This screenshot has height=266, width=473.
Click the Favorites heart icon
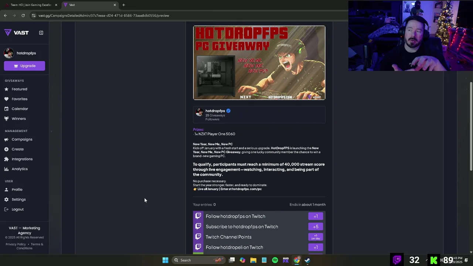6,99
